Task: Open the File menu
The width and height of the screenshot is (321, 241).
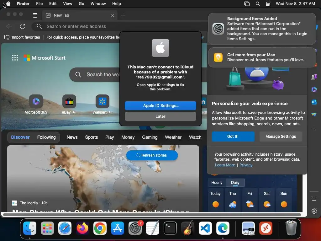Action: [x=39, y=4]
